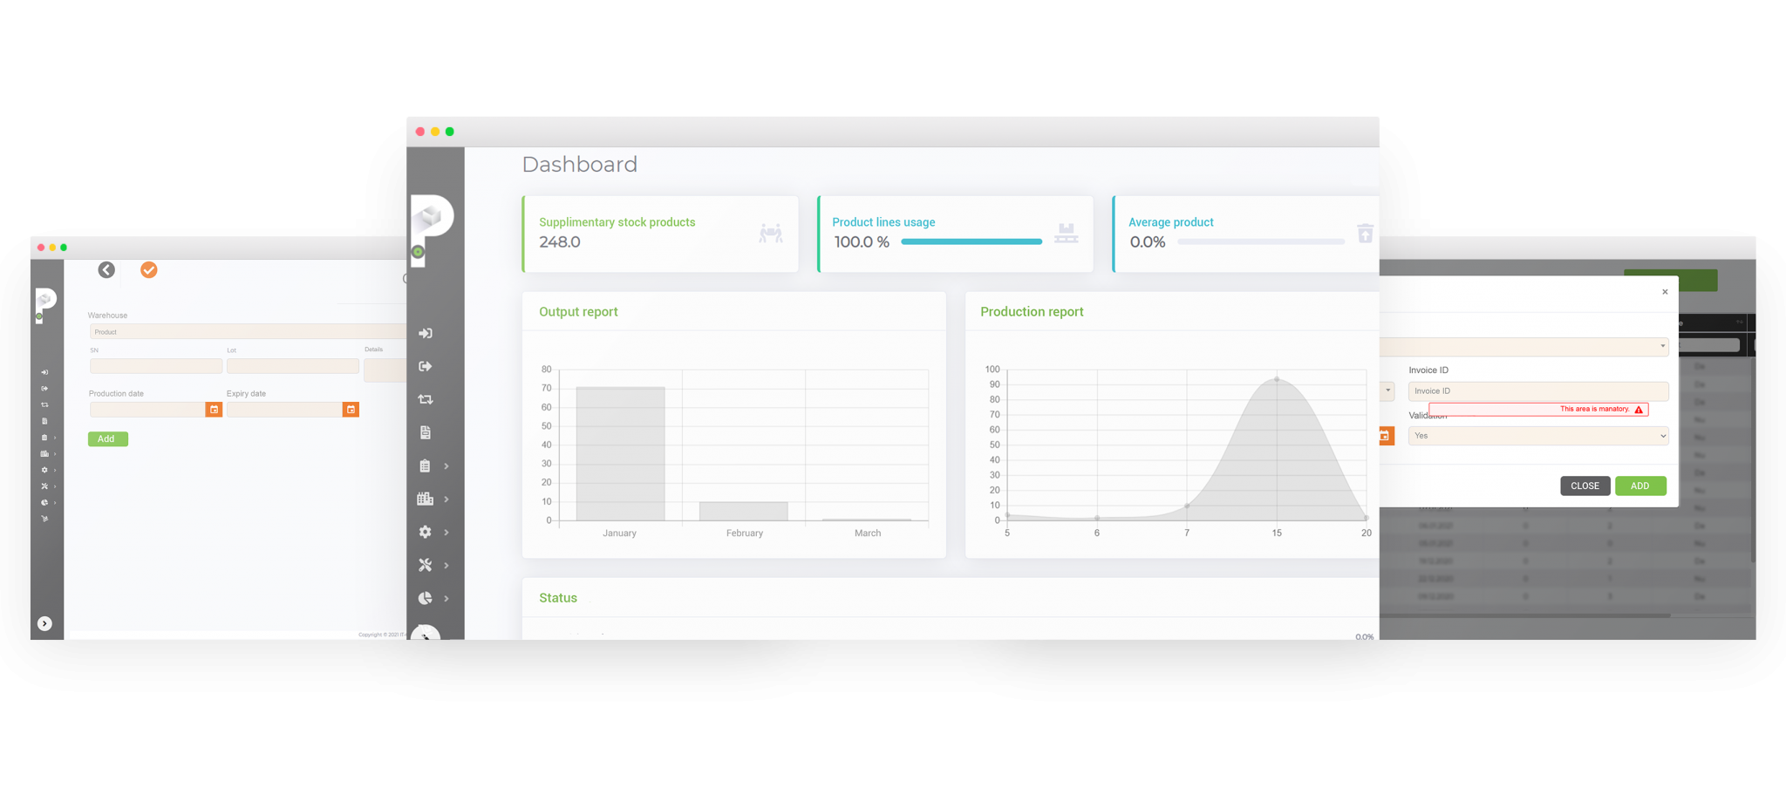Click into the Lot input field

pyautogui.click(x=293, y=366)
